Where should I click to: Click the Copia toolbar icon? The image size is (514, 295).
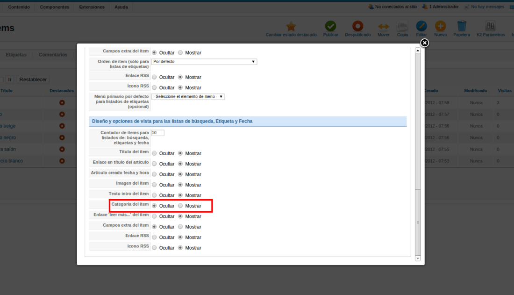pyautogui.click(x=402, y=26)
